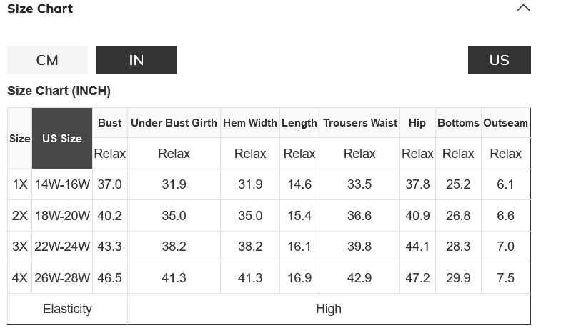Select the IN unit toggle

click(136, 60)
